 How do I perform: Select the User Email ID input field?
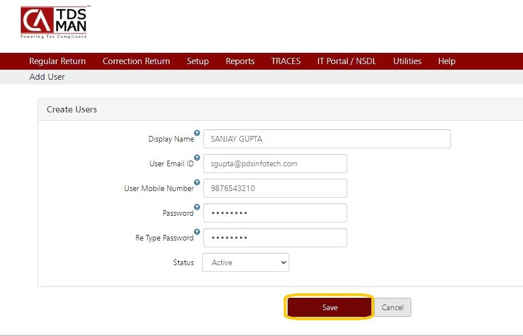point(275,164)
